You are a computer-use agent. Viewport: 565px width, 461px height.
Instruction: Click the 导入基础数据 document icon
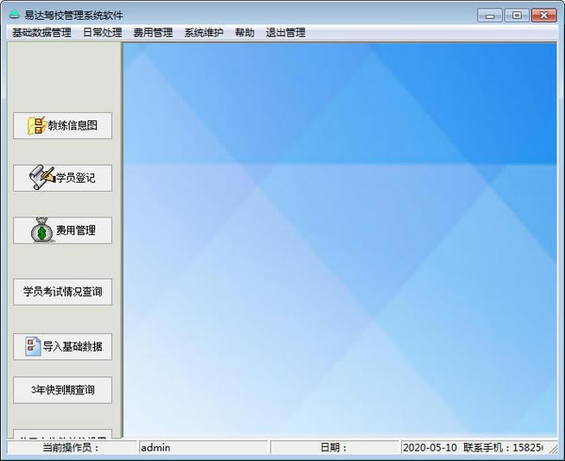click(32, 346)
